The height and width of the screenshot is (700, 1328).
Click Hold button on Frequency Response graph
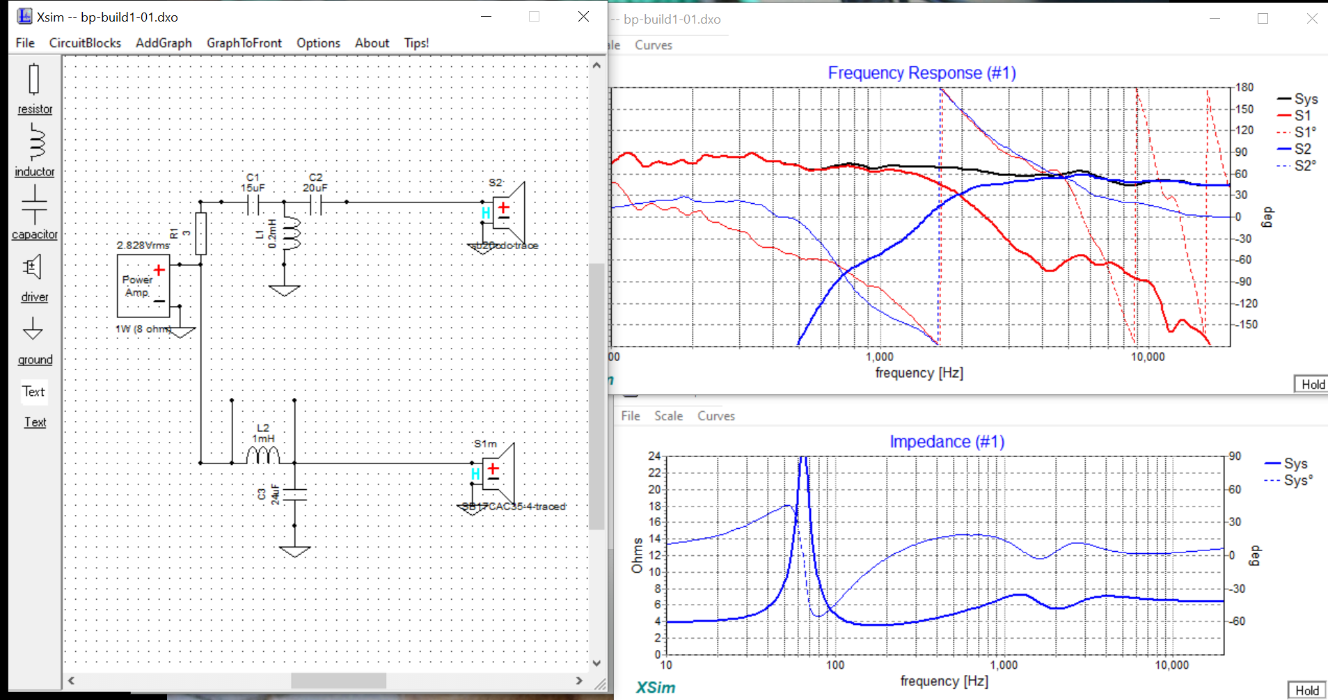pos(1311,384)
